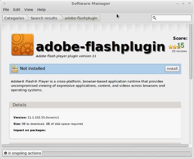Click the search input field
194x159 pixels.
tap(171, 18)
